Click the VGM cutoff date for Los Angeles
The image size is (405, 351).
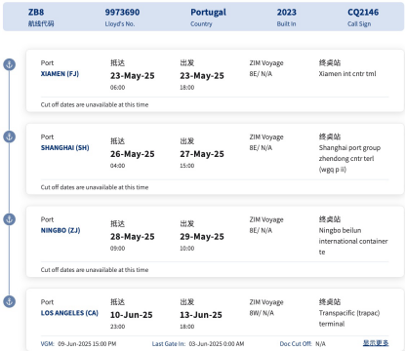point(87,344)
